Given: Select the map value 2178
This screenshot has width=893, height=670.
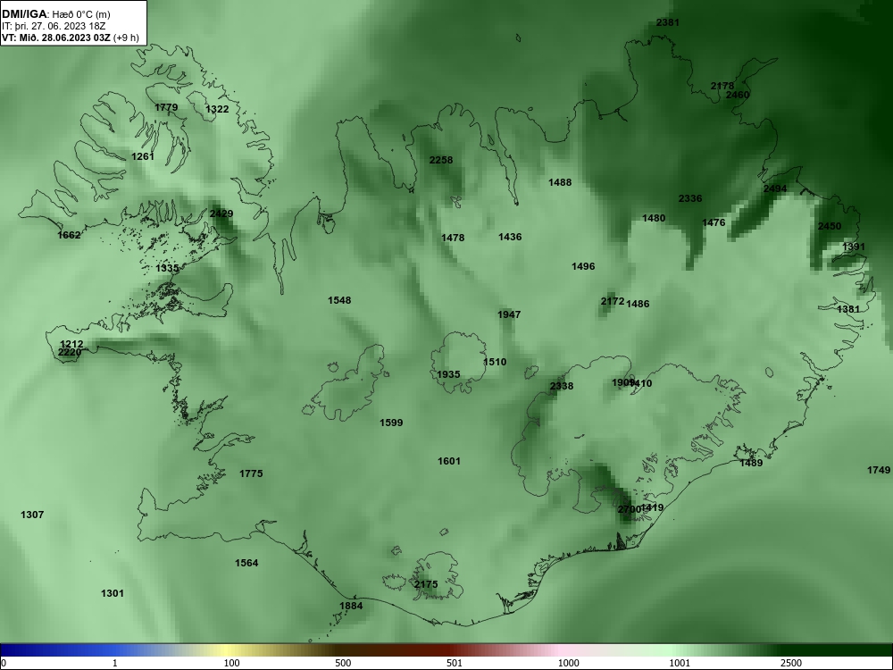Looking at the screenshot, I should coord(722,86).
